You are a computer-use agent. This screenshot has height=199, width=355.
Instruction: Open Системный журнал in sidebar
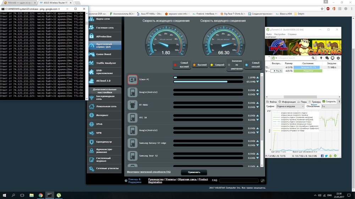click(105, 159)
